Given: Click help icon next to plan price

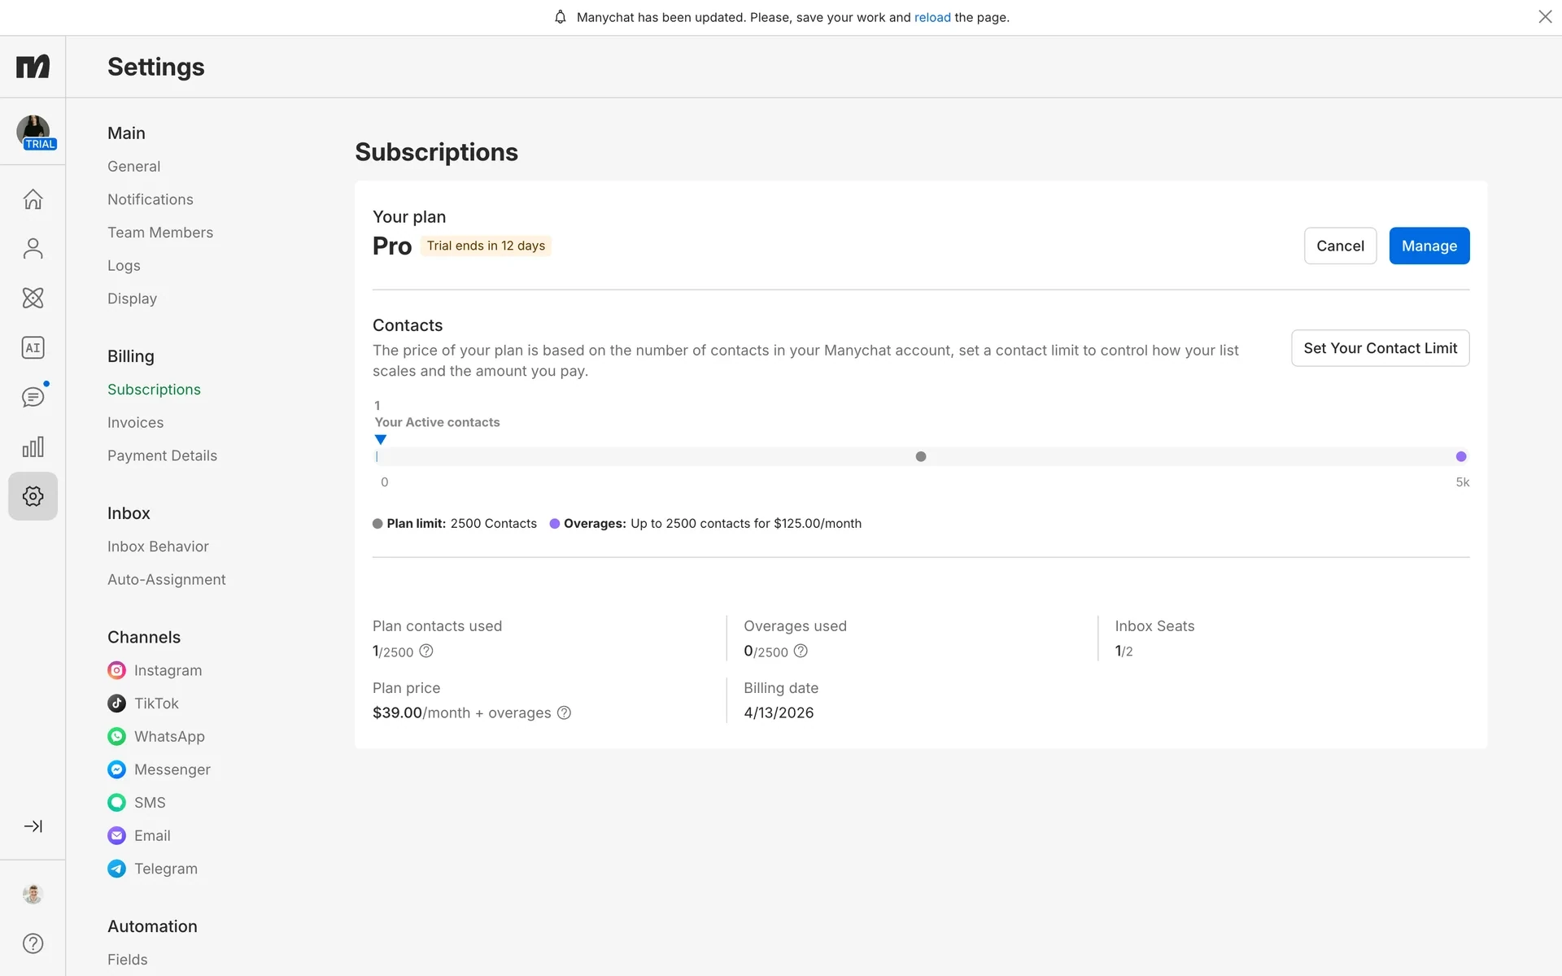Looking at the screenshot, I should [x=564, y=712].
